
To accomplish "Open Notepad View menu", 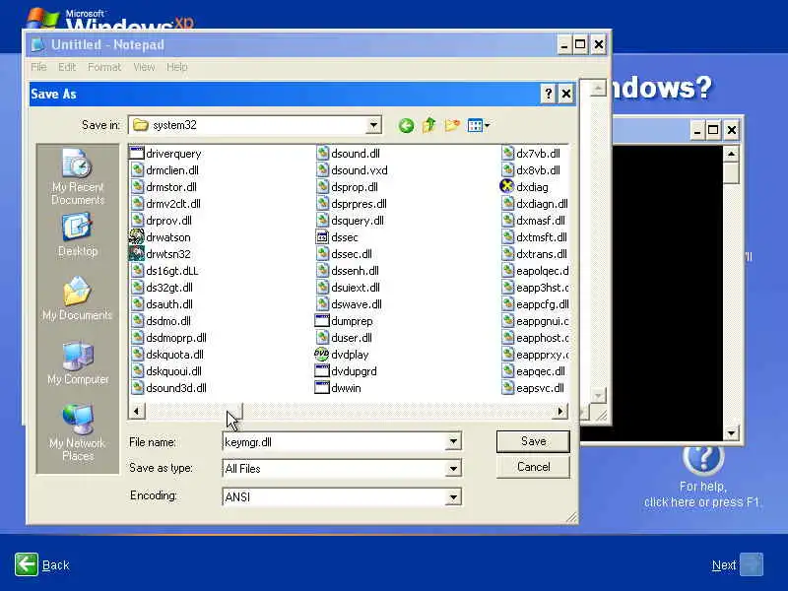I will click(x=144, y=67).
